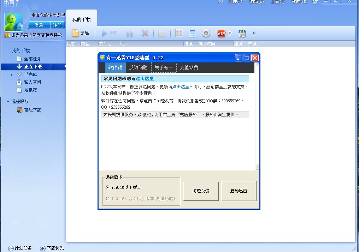
Task: Click the 点击这里 update link after 更新请
Action: pos(181,87)
